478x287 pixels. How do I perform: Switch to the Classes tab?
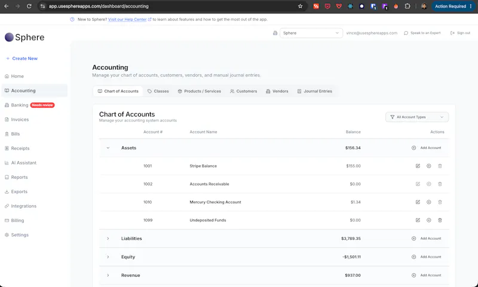point(158,91)
